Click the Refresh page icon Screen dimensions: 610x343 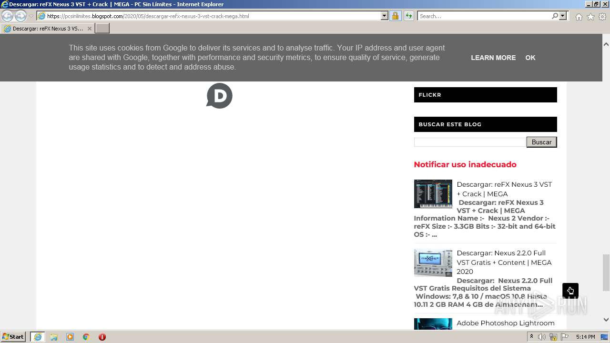408,16
